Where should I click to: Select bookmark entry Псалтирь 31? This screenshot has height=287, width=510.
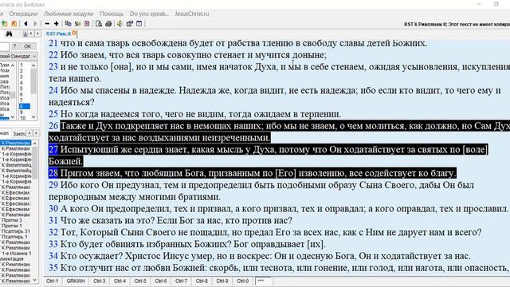16,231
